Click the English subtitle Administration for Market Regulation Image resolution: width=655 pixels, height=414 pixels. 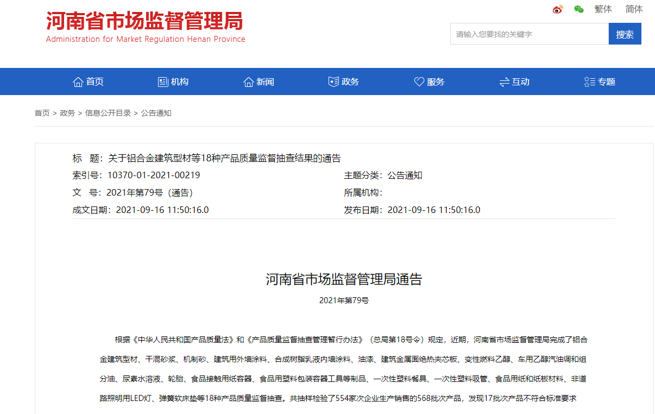coord(146,39)
